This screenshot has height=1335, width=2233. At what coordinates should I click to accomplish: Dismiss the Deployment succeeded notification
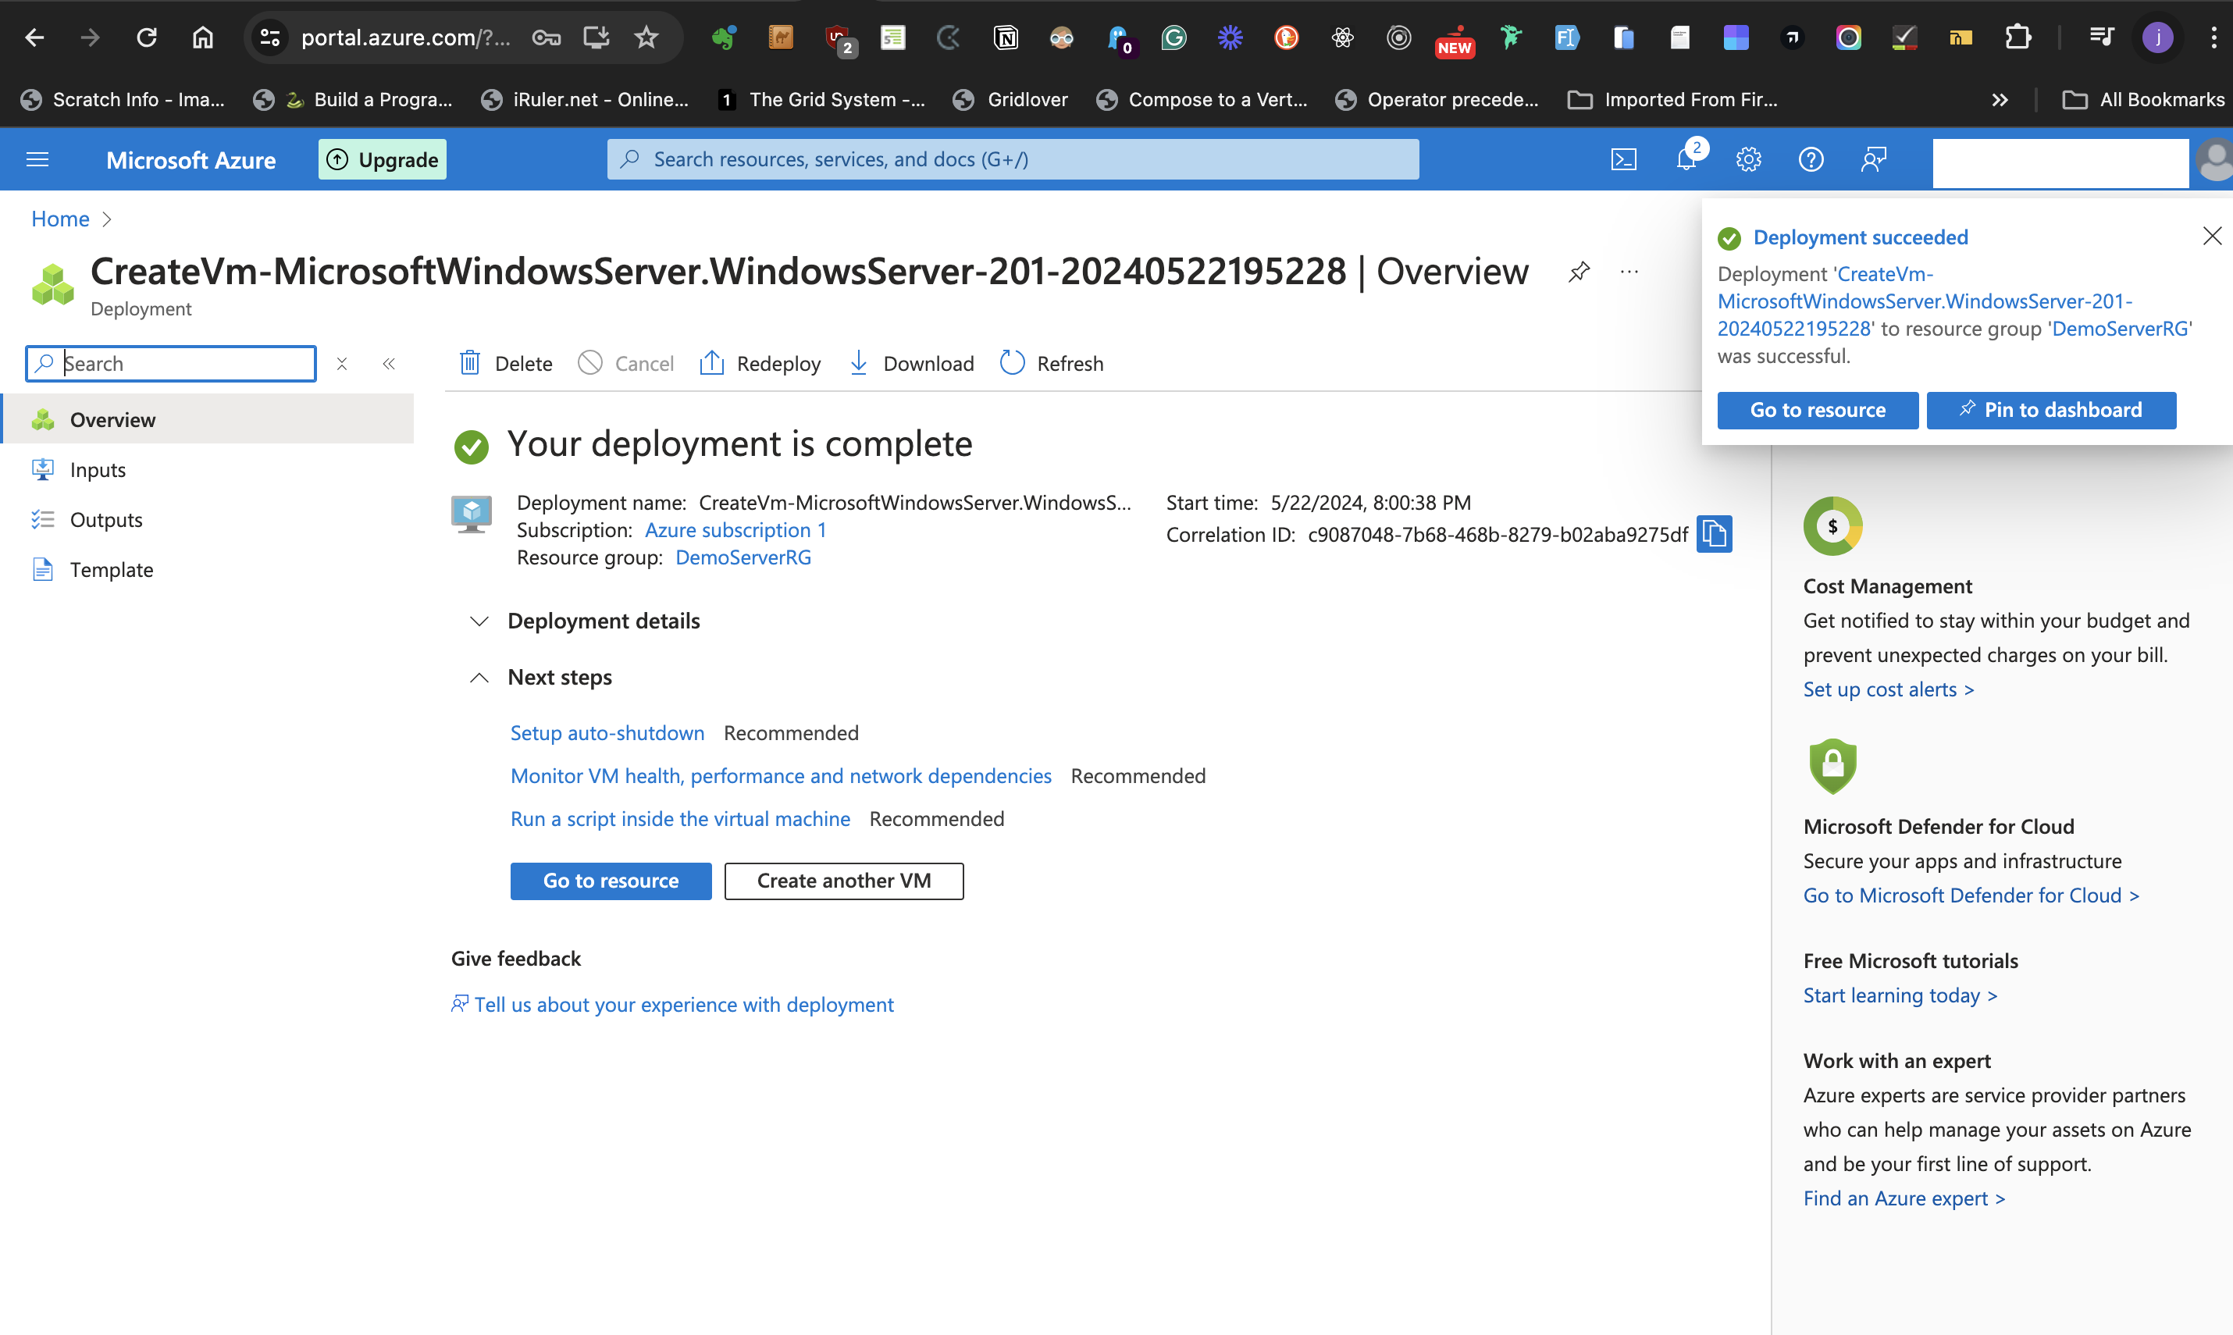pos(2211,236)
